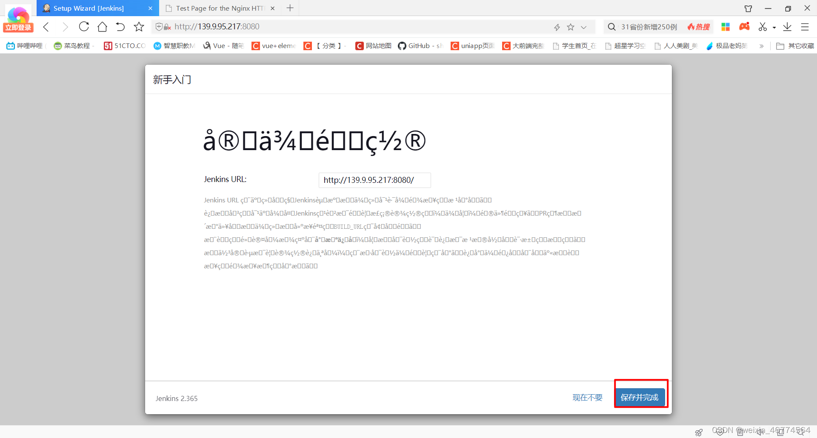Image resolution: width=817 pixels, height=438 pixels.
Task: Open the 大前端完整 bookmark
Action: pyautogui.click(x=523, y=46)
